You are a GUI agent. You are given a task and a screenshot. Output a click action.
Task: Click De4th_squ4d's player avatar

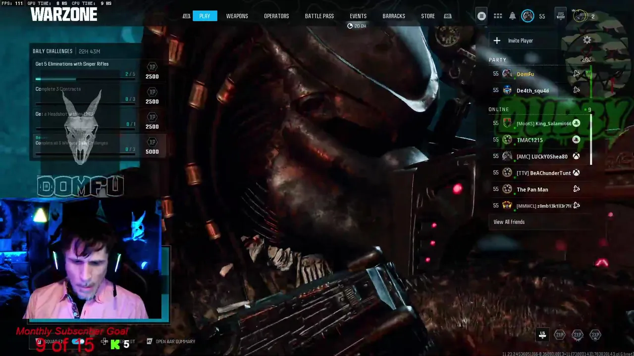click(x=507, y=90)
